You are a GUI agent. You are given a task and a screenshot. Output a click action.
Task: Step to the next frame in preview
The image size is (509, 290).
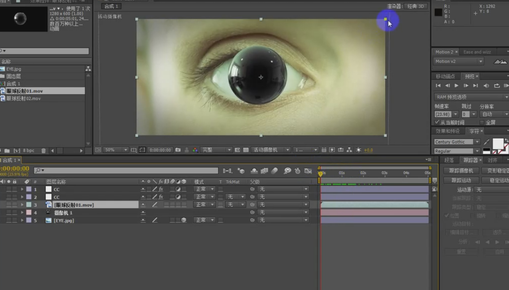coord(466,86)
